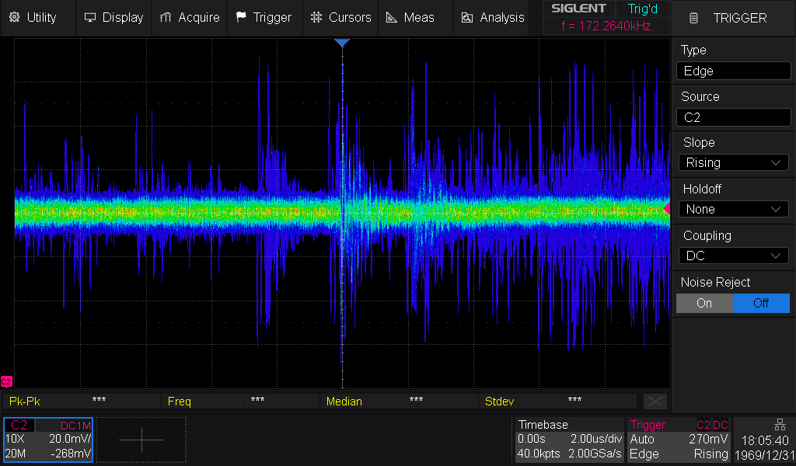
Task: Open the Coupling dropdown set to DC
Action: click(733, 256)
